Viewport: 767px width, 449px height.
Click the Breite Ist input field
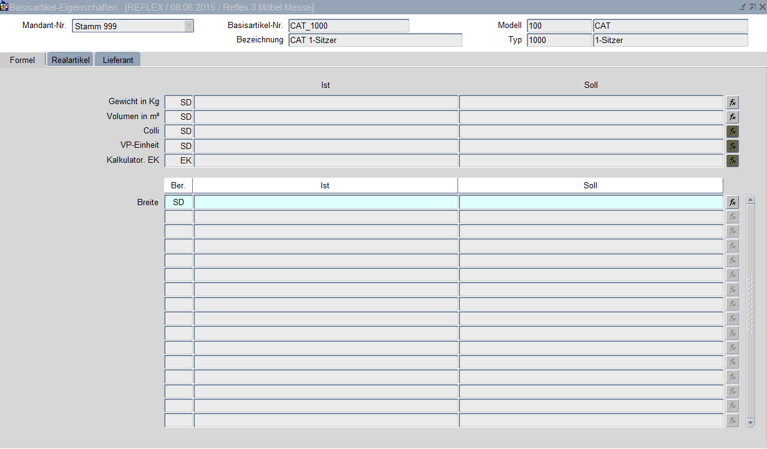point(325,202)
